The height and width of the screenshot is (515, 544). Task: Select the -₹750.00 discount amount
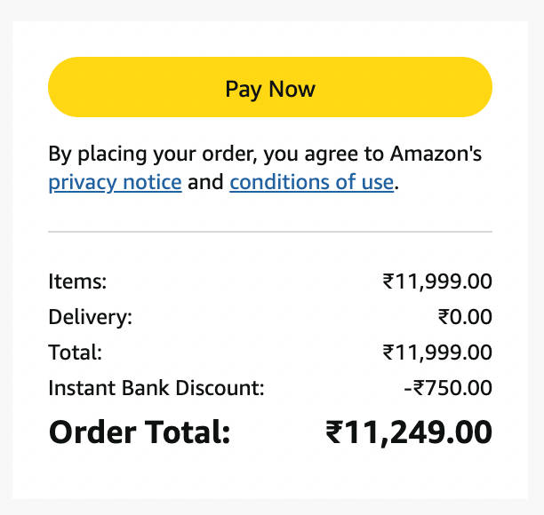(447, 388)
